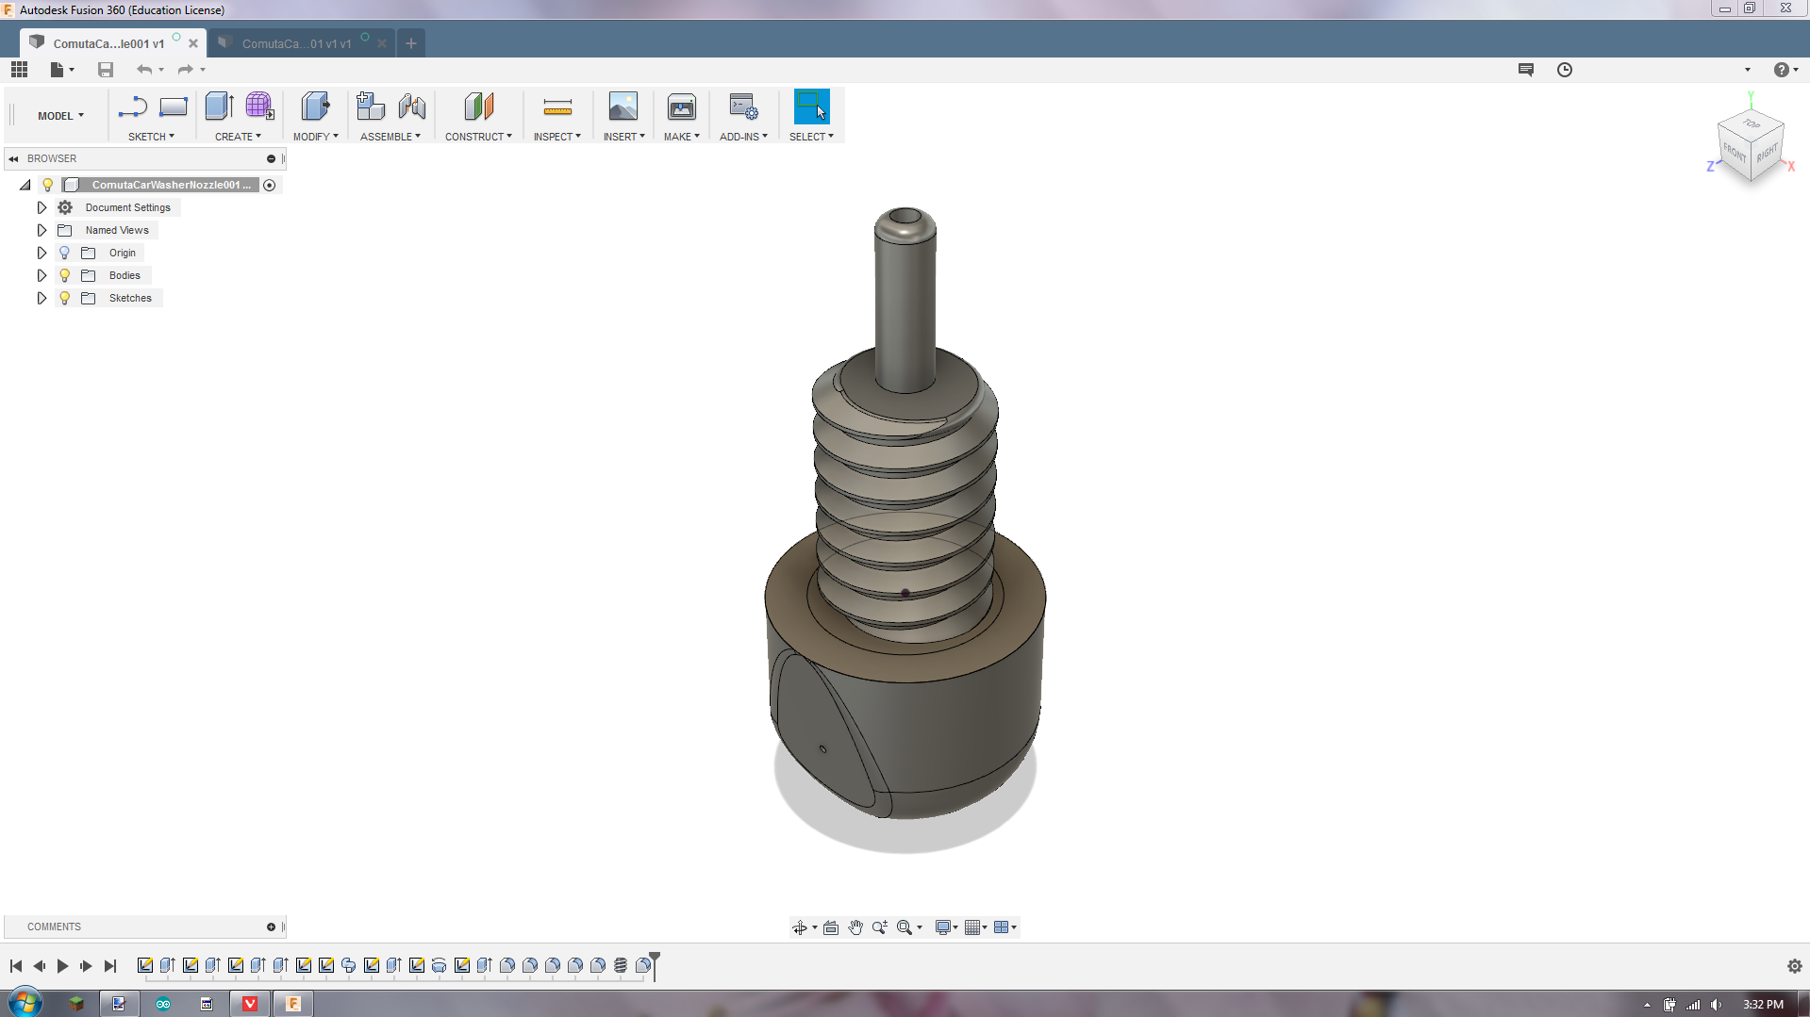The width and height of the screenshot is (1810, 1017).
Task: Jump to the timeline beginning
Action: tap(16, 966)
